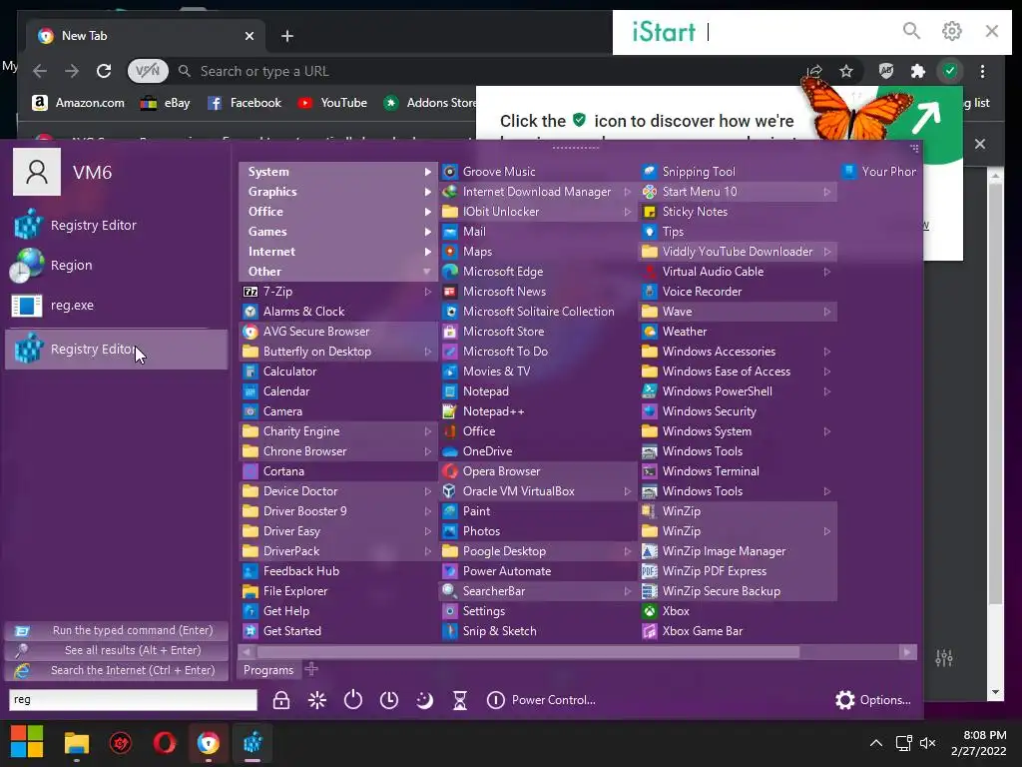Reload the browser page

pyautogui.click(x=104, y=71)
